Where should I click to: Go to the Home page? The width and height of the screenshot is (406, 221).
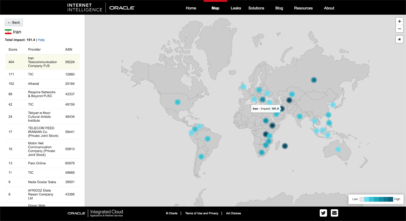tap(191, 8)
